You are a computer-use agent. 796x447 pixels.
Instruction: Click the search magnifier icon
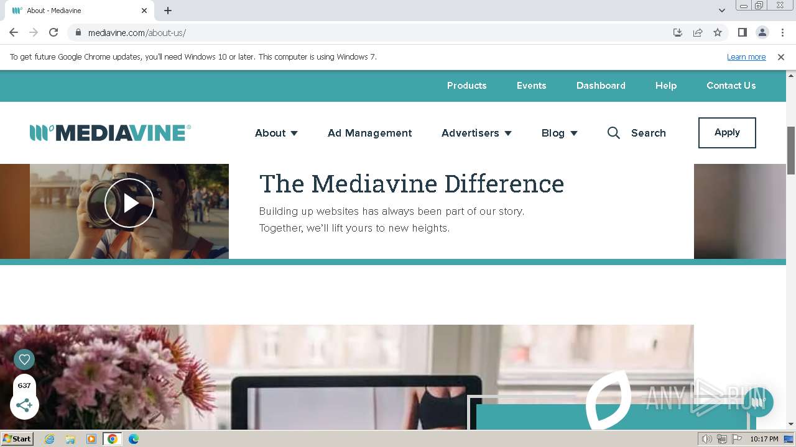coord(613,133)
